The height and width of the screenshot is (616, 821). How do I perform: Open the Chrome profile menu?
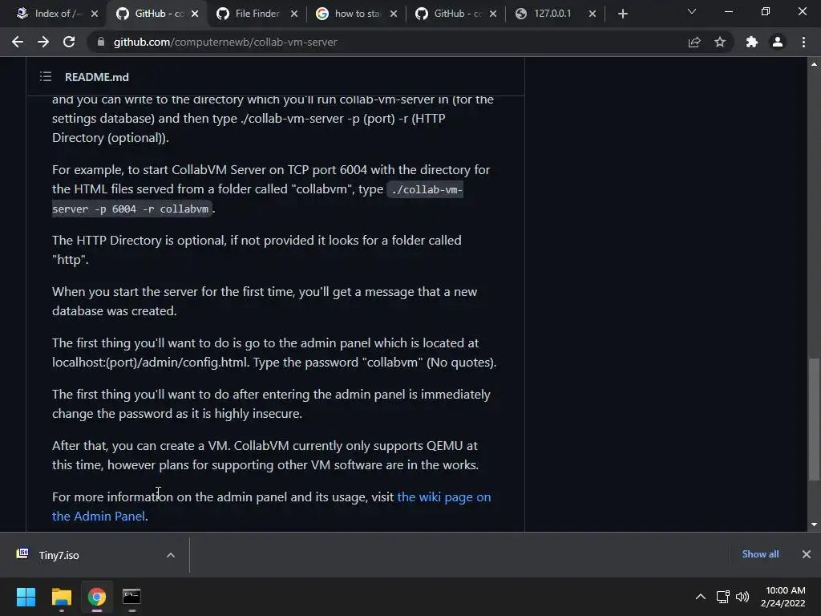pyautogui.click(x=778, y=42)
